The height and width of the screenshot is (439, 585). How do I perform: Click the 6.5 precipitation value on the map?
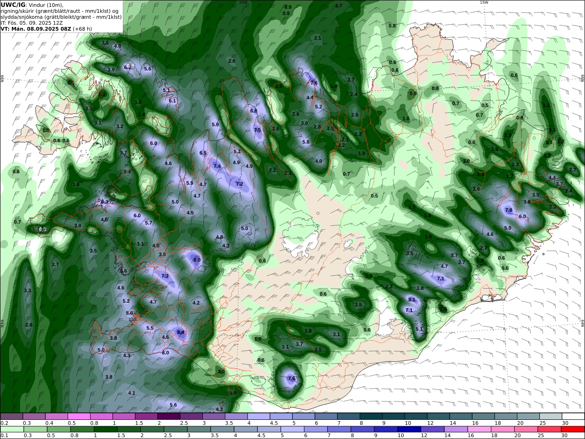click(x=203, y=153)
